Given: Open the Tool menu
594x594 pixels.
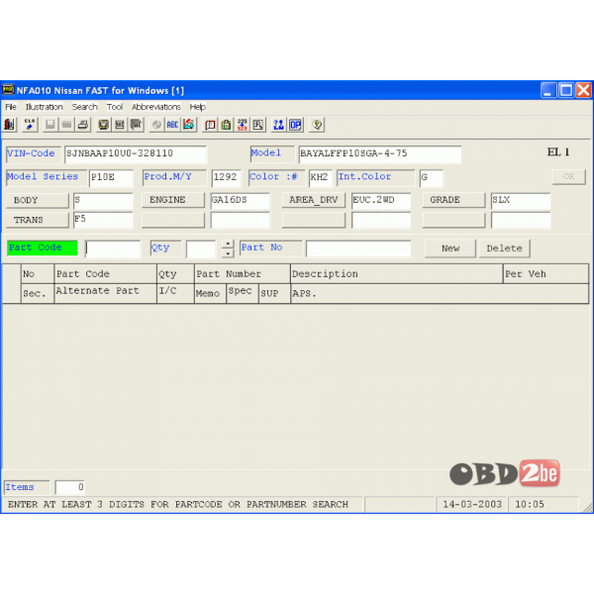Looking at the screenshot, I should pyautogui.click(x=115, y=107).
